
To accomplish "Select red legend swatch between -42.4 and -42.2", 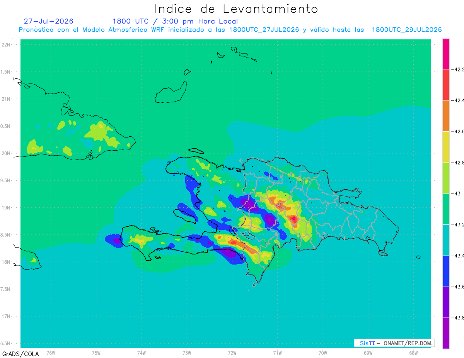I will 446,85.
